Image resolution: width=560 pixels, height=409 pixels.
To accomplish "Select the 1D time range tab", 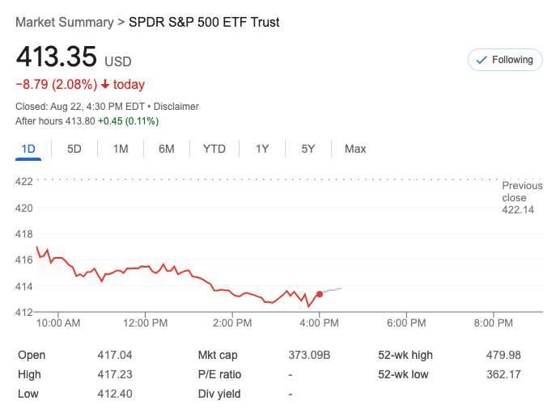I will tap(28, 149).
